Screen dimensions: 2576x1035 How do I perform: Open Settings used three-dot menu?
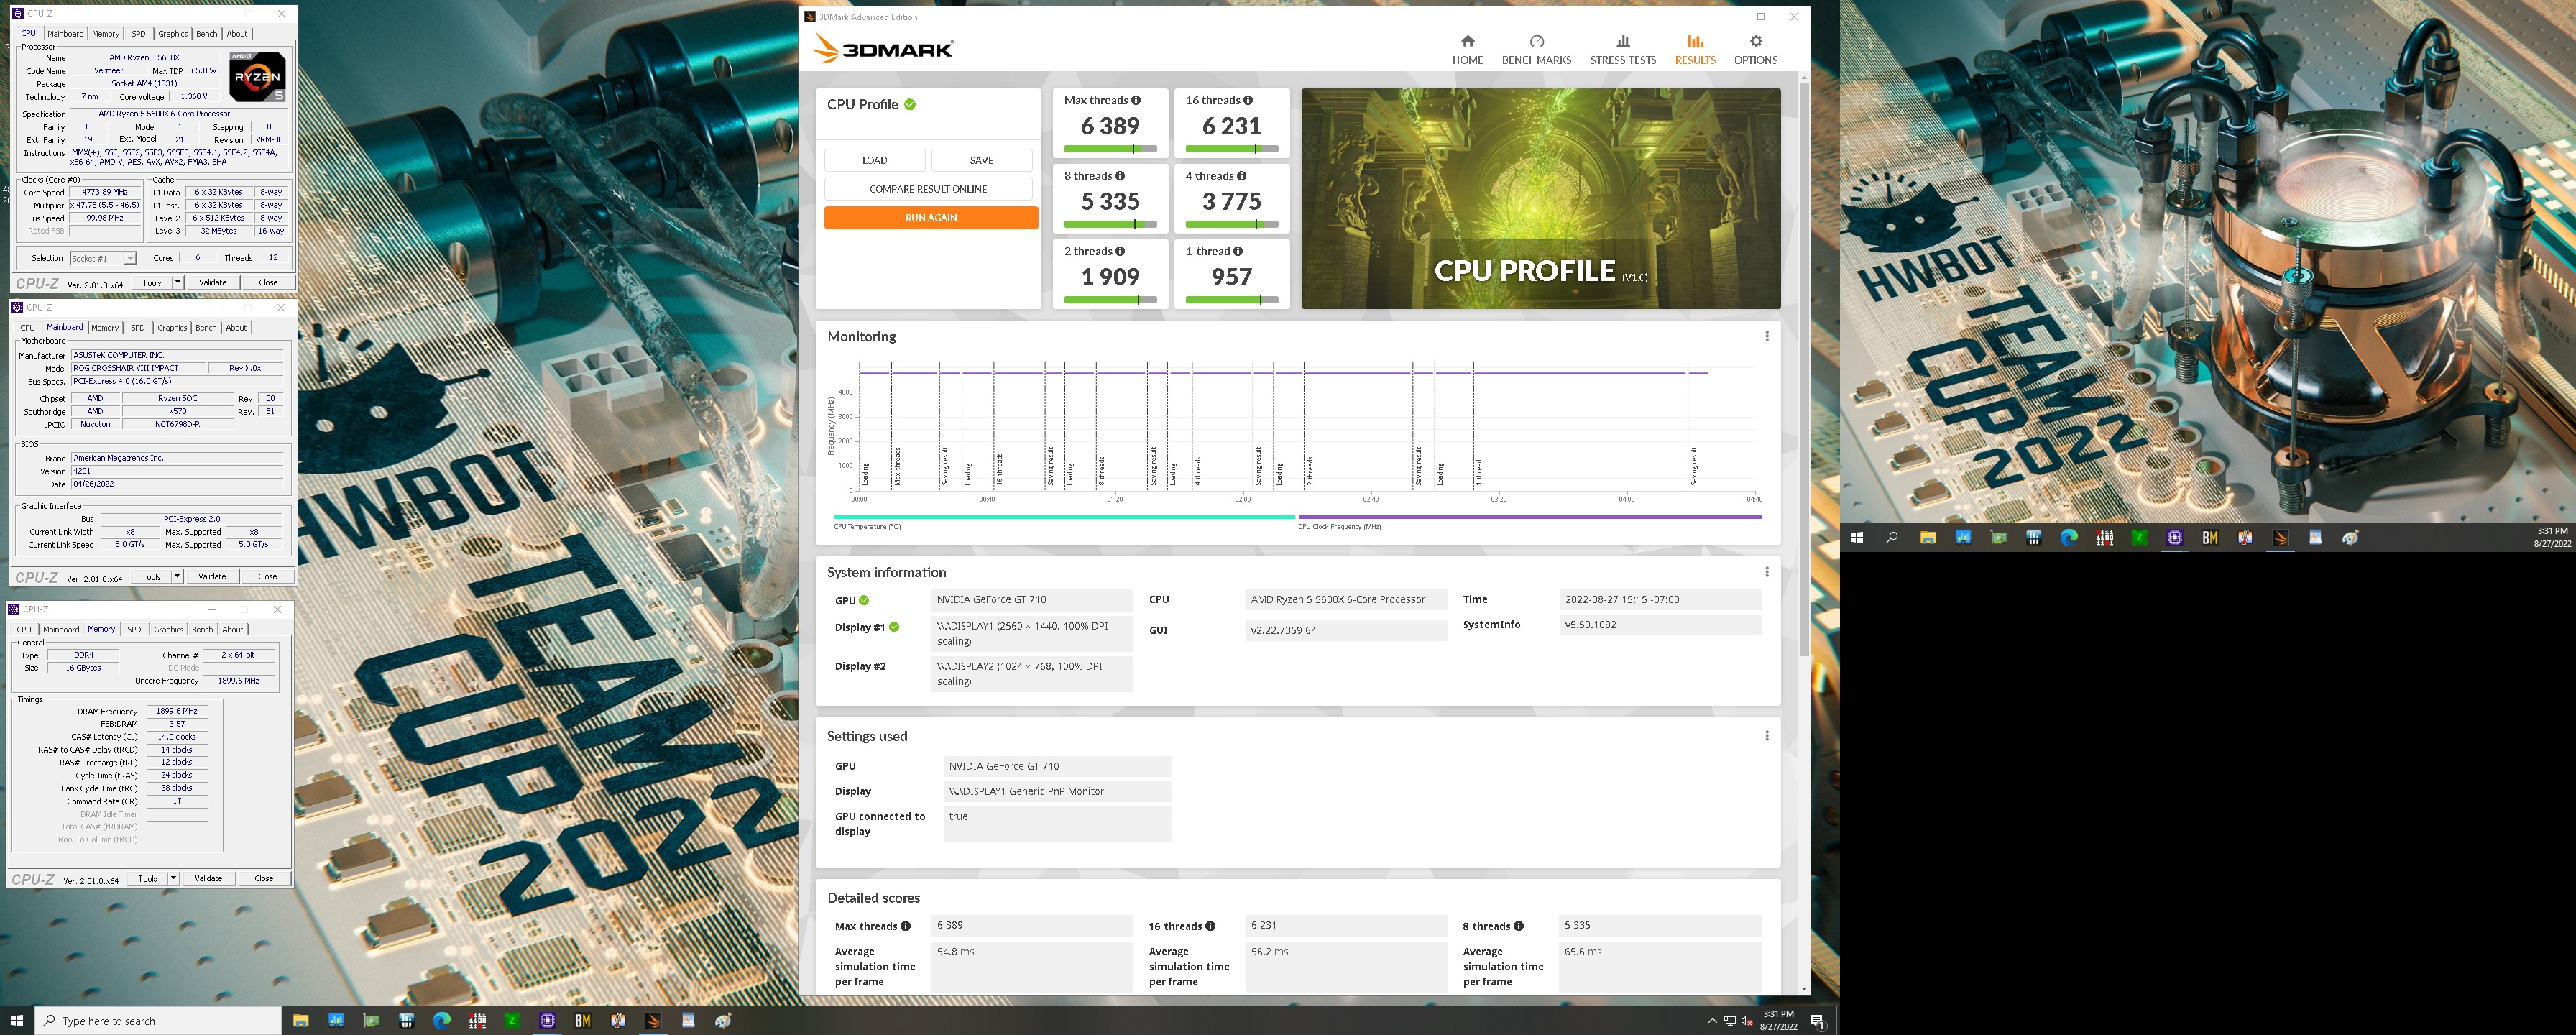(1766, 736)
